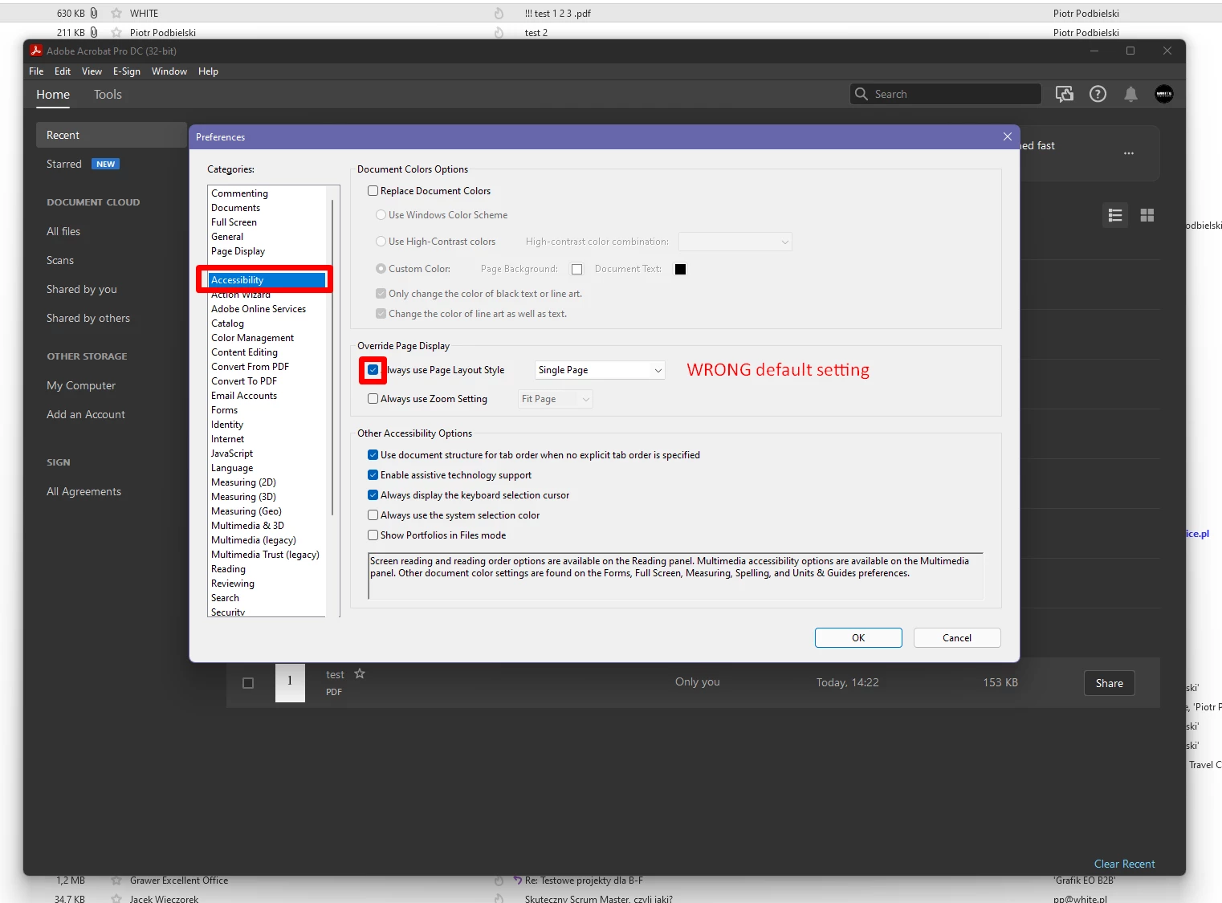Star the test PDF file

pyautogui.click(x=360, y=673)
